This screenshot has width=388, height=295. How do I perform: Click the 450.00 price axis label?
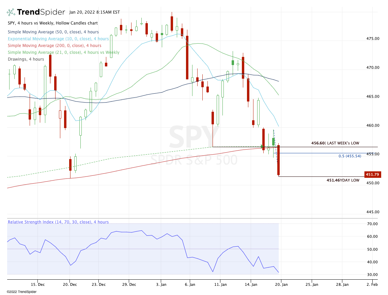click(373, 183)
